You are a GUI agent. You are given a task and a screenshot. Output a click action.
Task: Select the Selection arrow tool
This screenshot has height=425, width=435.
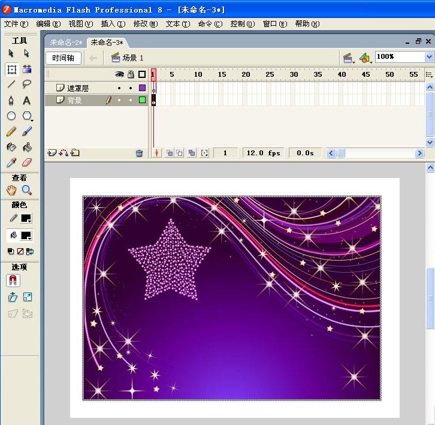[11, 53]
